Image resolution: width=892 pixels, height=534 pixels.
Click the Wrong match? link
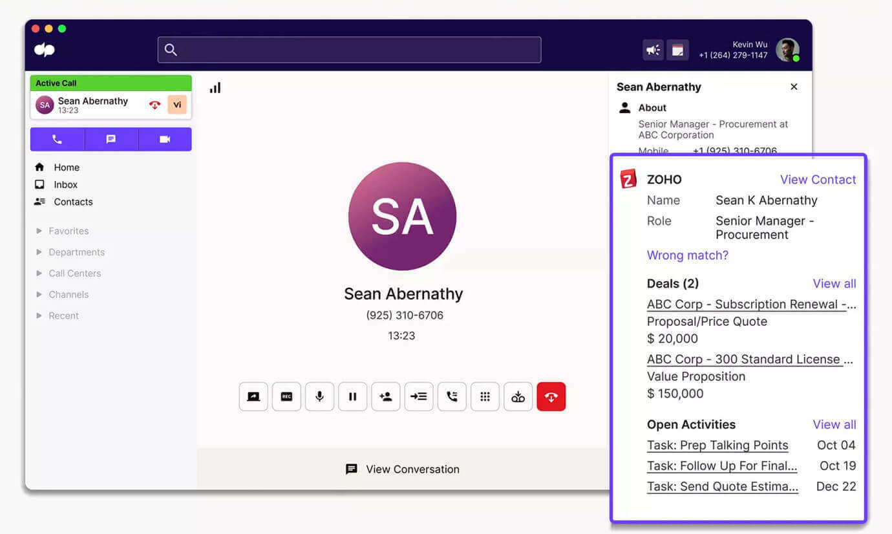687,255
